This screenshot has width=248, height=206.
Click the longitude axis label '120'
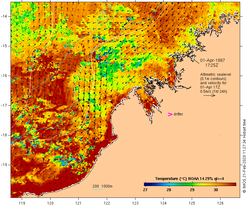coord(50,203)
